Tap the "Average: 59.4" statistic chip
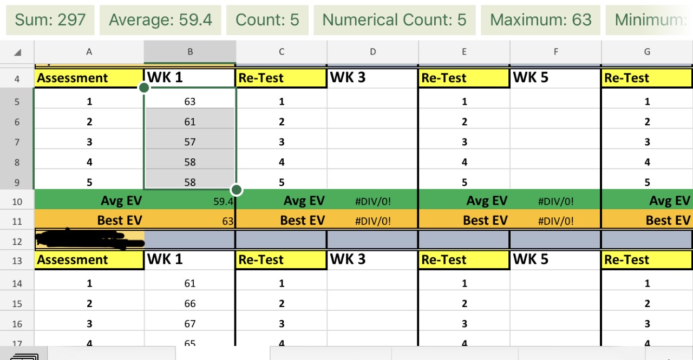693x360 pixels. click(x=160, y=20)
